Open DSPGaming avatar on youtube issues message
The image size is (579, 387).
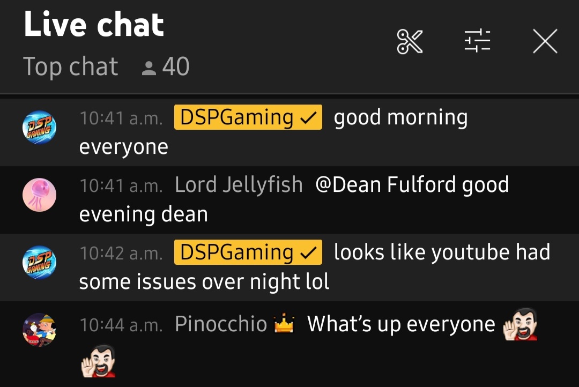coord(40,262)
